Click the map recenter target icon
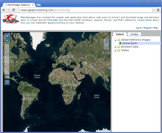 click(7, 82)
